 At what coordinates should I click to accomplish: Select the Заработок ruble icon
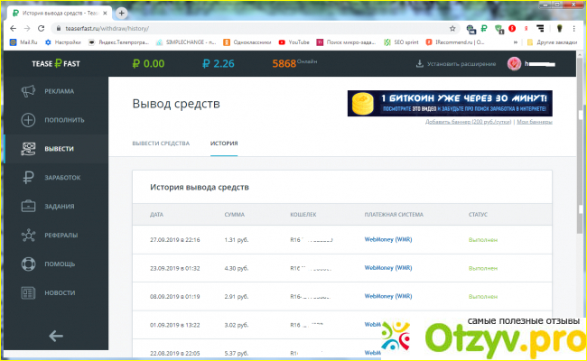tap(28, 178)
